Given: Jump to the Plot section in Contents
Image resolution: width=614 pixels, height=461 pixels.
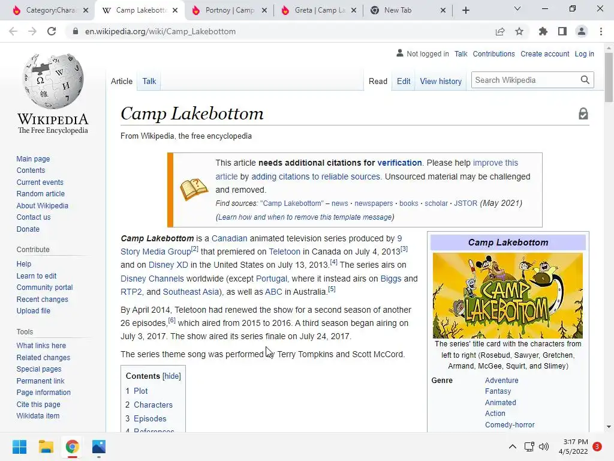Looking at the screenshot, I should 140,391.
